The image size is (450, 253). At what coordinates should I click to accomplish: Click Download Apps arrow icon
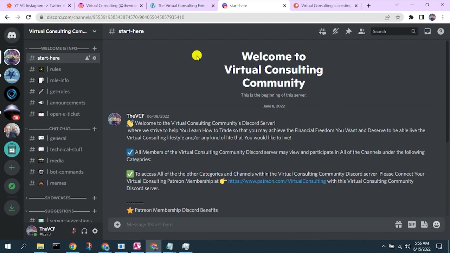tap(12, 208)
